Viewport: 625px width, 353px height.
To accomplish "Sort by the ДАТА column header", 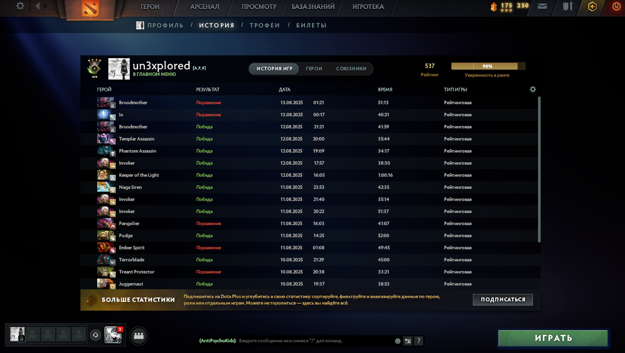I will pyautogui.click(x=285, y=90).
